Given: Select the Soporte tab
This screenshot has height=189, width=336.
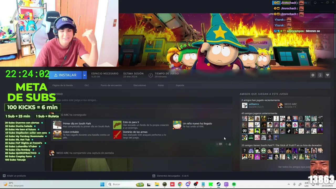Looking at the screenshot, I should [180, 85].
